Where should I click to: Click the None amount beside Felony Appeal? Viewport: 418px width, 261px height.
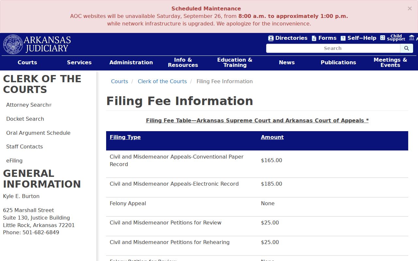pyautogui.click(x=268, y=204)
